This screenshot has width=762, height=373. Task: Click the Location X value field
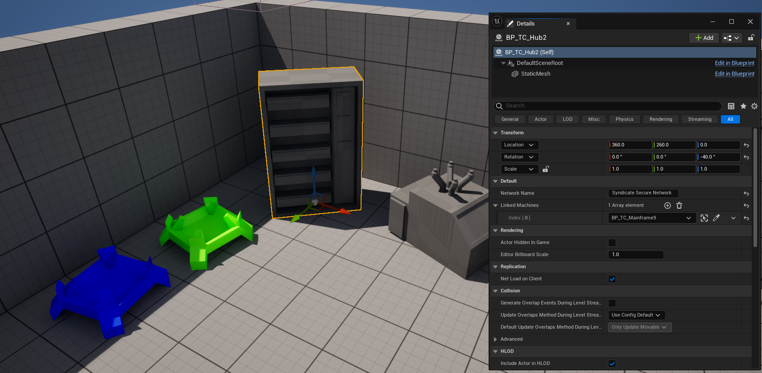click(x=630, y=145)
